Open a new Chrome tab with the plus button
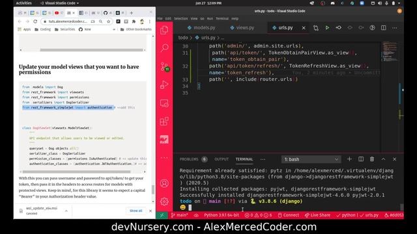Viewport: 417px width, 234px height. 131,13
